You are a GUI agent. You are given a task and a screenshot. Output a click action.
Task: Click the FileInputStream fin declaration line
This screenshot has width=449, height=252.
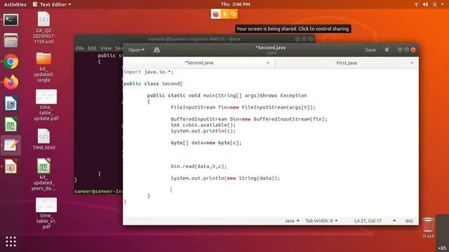click(x=243, y=107)
